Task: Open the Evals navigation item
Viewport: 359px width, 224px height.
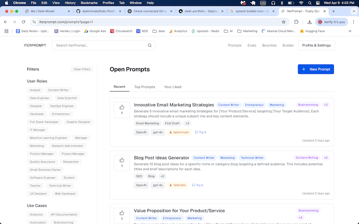Action: point(252,45)
